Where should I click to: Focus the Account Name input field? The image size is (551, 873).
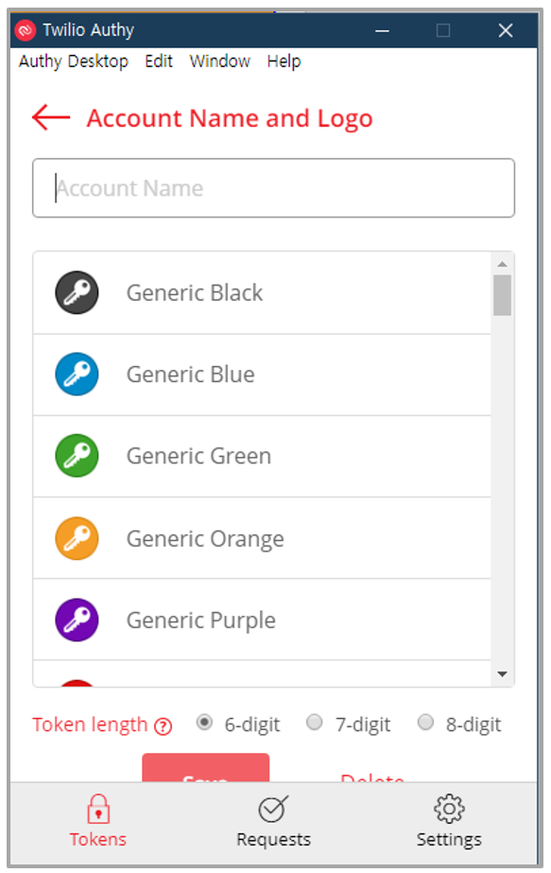coord(273,188)
